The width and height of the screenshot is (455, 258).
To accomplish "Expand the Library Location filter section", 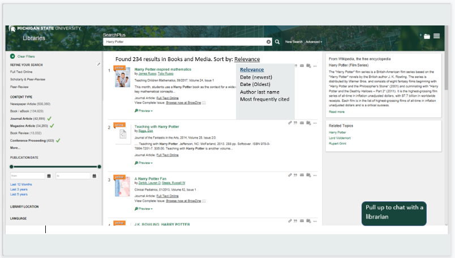I will pos(24,207).
